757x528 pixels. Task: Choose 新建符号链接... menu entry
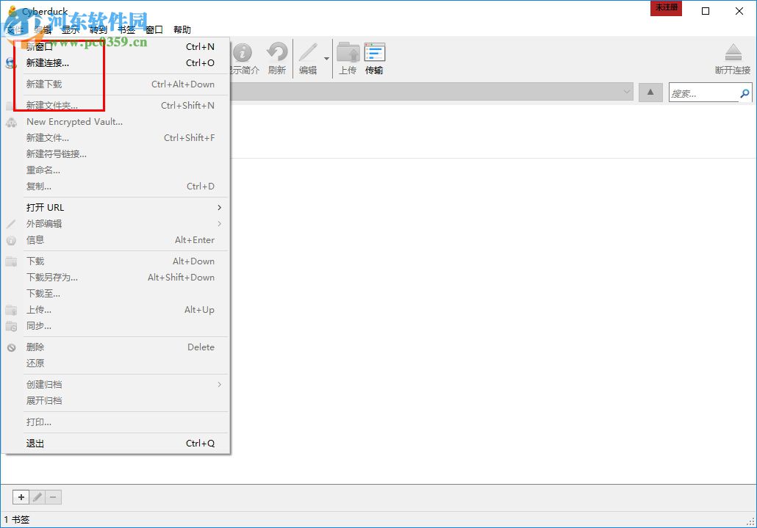point(116,154)
